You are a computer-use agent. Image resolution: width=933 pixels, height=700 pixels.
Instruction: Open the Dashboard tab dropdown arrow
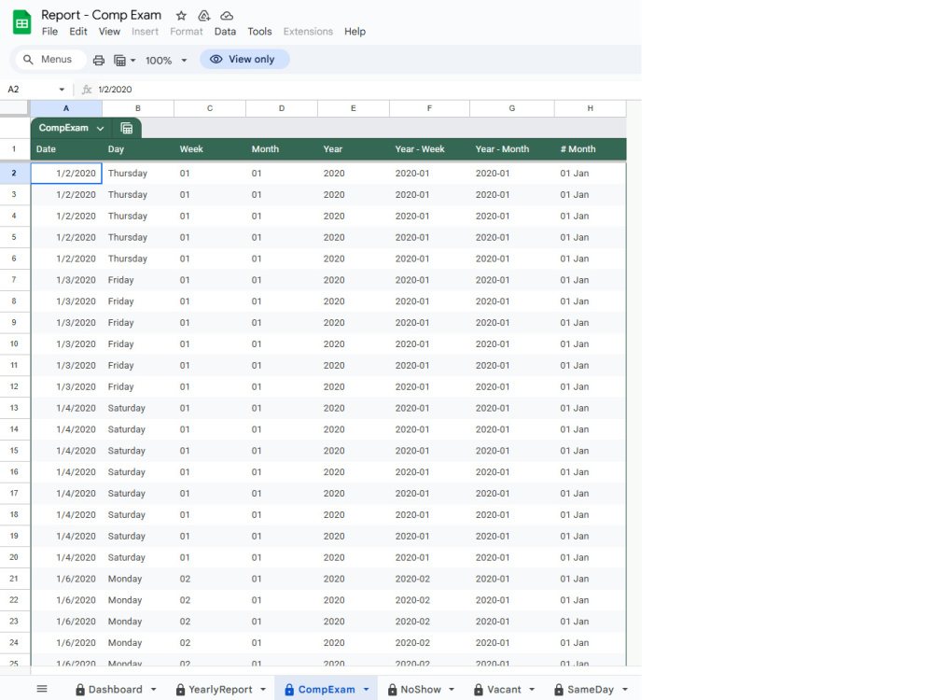154,690
